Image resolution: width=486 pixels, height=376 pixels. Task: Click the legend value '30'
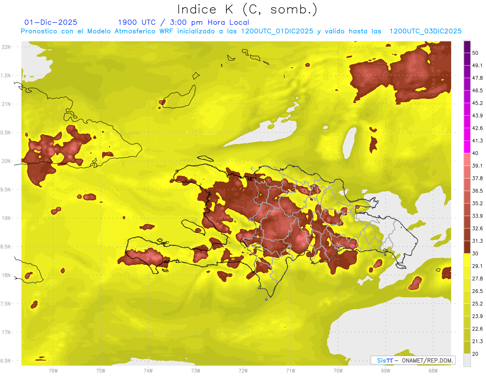[x=476, y=254]
